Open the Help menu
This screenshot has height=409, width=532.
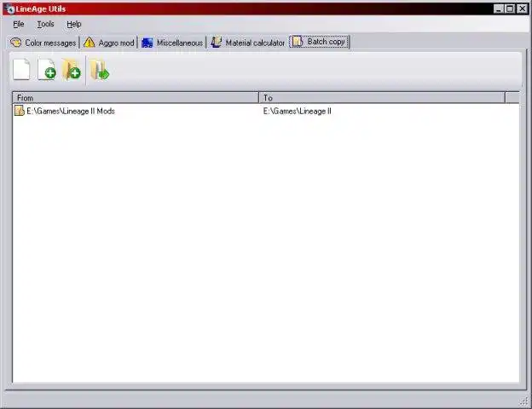73,24
